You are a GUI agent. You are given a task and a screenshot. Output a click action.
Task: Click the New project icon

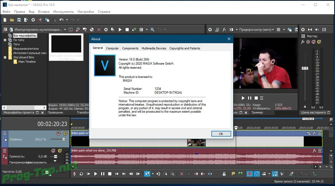(x=5, y=20)
